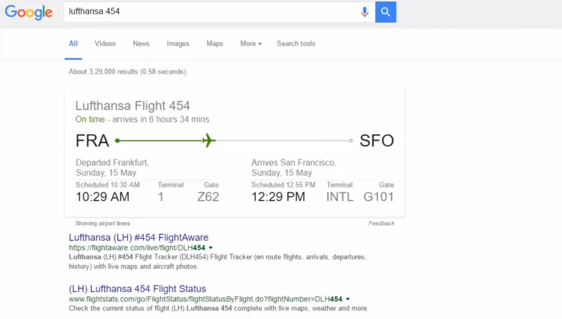Viewport: 562px width, 319px height.
Task: Expand FlightAware result URL dropdown arrow
Action: (211, 248)
